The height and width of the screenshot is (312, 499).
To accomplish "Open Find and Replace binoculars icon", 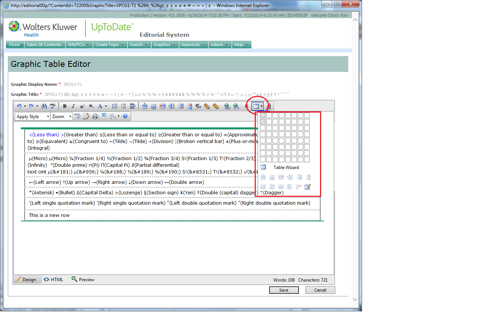I will (x=44, y=106).
